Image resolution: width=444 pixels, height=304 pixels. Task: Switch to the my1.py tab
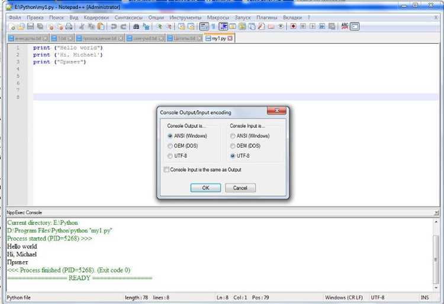coord(219,39)
